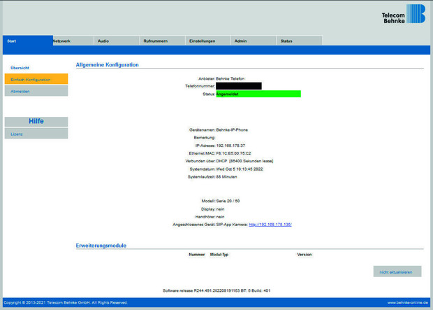Switch to the Status tab
Viewport: 433px width, 310px height.
[299, 41]
